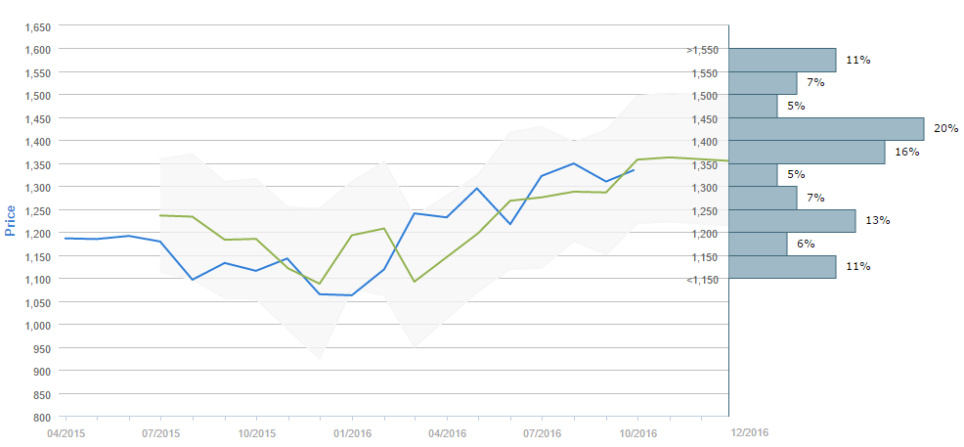The height and width of the screenshot is (447, 964).
Task: Select the 5% bar between 1,500 and 1,450
Action: [753, 106]
